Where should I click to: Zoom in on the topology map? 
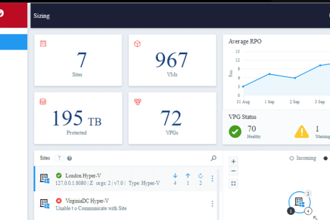pyautogui.click(x=234, y=161)
